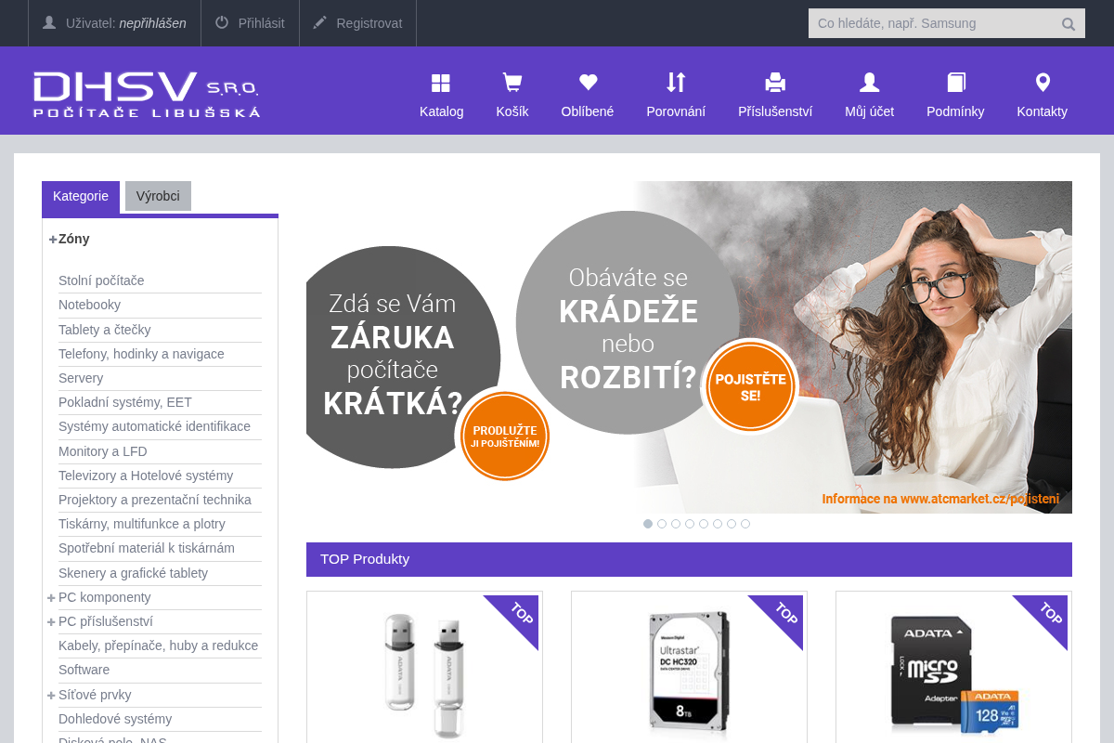Click the Příslušenství printer icon
The width and height of the screenshot is (1114, 743).
[x=775, y=84]
